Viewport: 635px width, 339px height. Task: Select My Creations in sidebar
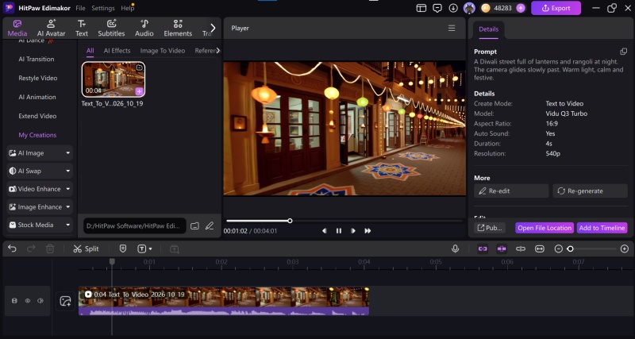click(x=37, y=135)
